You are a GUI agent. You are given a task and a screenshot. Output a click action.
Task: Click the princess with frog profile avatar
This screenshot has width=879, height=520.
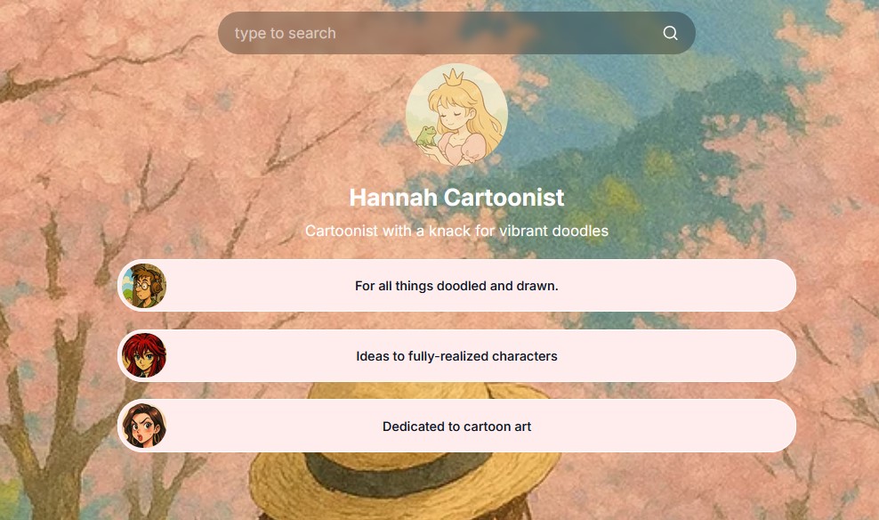(456, 114)
